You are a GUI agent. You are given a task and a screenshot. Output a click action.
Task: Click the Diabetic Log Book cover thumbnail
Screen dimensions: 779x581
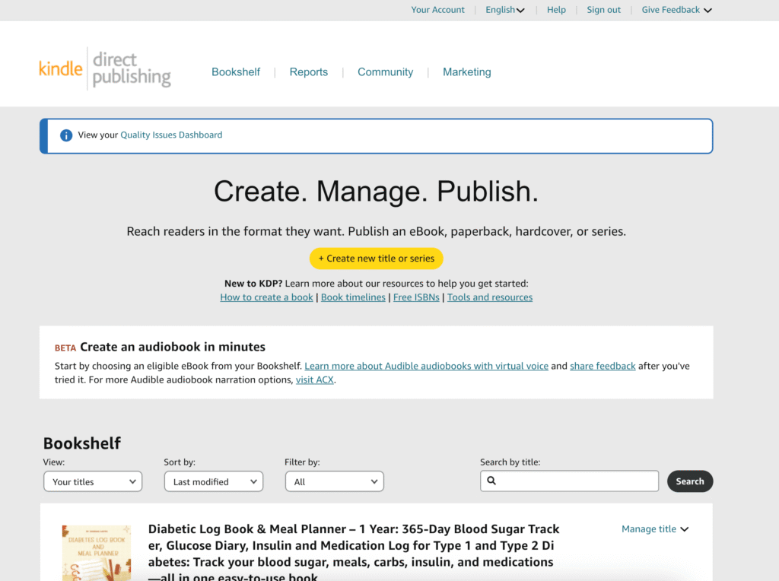97,553
